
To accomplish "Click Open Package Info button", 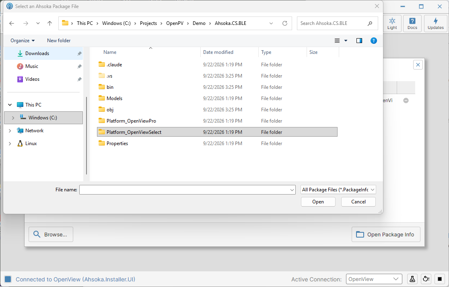I will (386, 234).
